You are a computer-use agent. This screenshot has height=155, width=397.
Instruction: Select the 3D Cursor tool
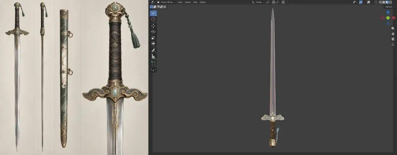pos(153,19)
